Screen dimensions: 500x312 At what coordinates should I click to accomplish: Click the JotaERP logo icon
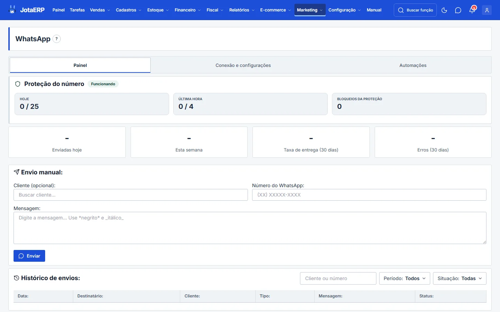coord(12,10)
